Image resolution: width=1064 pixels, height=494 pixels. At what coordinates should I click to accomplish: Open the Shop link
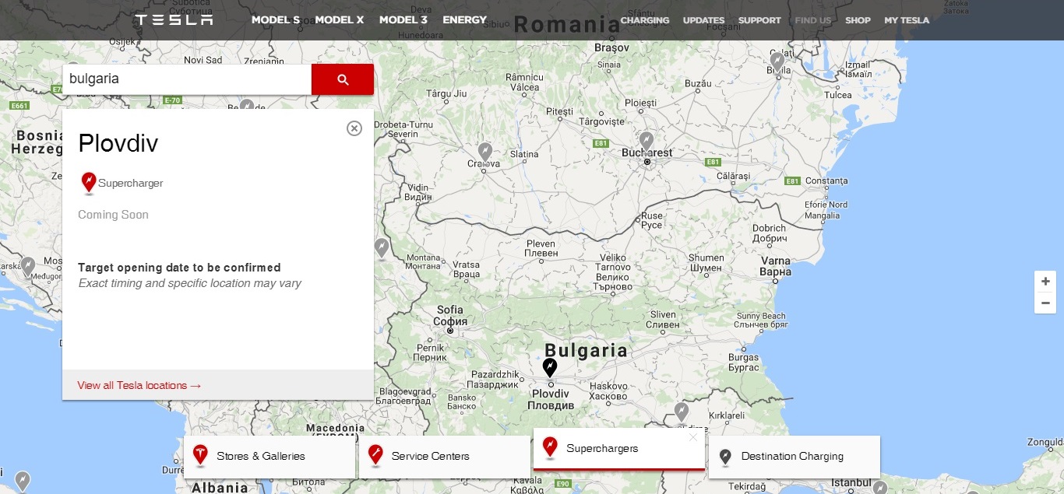click(858, 20)
